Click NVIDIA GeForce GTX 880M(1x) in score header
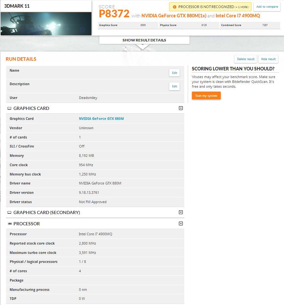This screenshot has width=284, height=305. tap(174, 16)
